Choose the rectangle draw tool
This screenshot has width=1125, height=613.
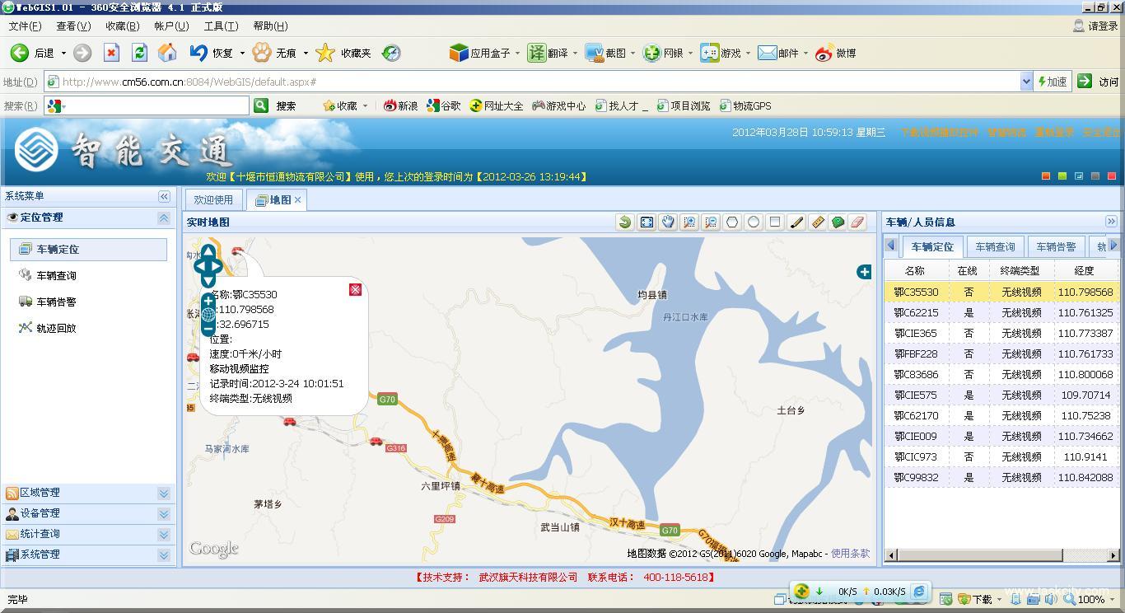775,222
